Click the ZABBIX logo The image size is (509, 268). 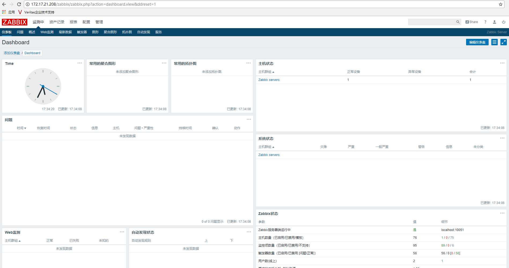pos(14,22)
